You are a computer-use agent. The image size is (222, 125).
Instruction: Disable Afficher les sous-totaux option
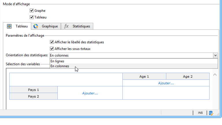click(52, 49)
